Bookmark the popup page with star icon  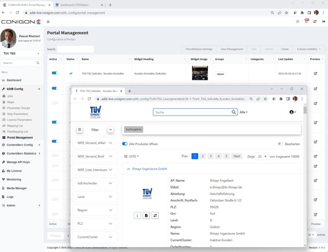coord(265,99)
